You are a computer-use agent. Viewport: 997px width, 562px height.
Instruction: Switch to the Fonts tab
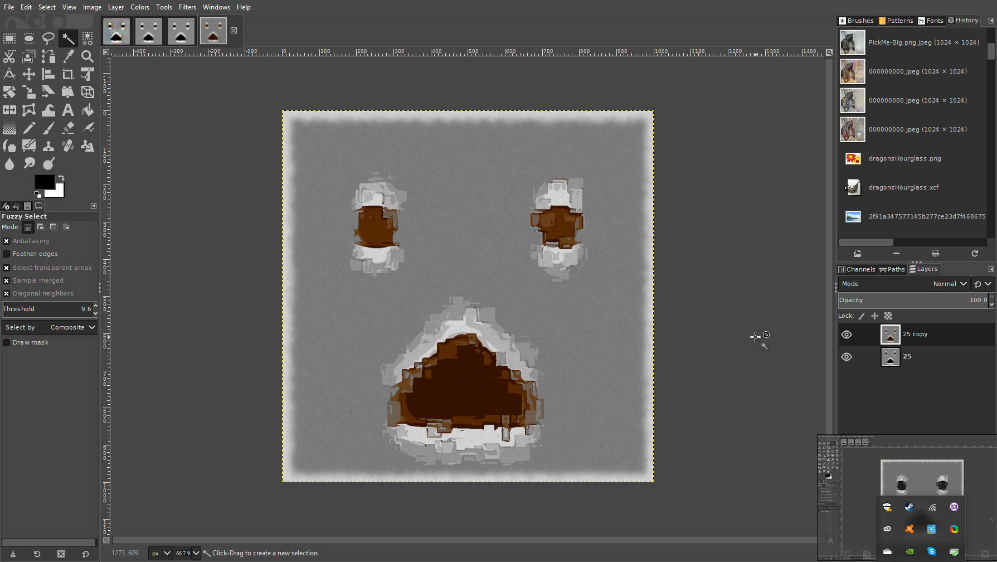pos(931,21)
